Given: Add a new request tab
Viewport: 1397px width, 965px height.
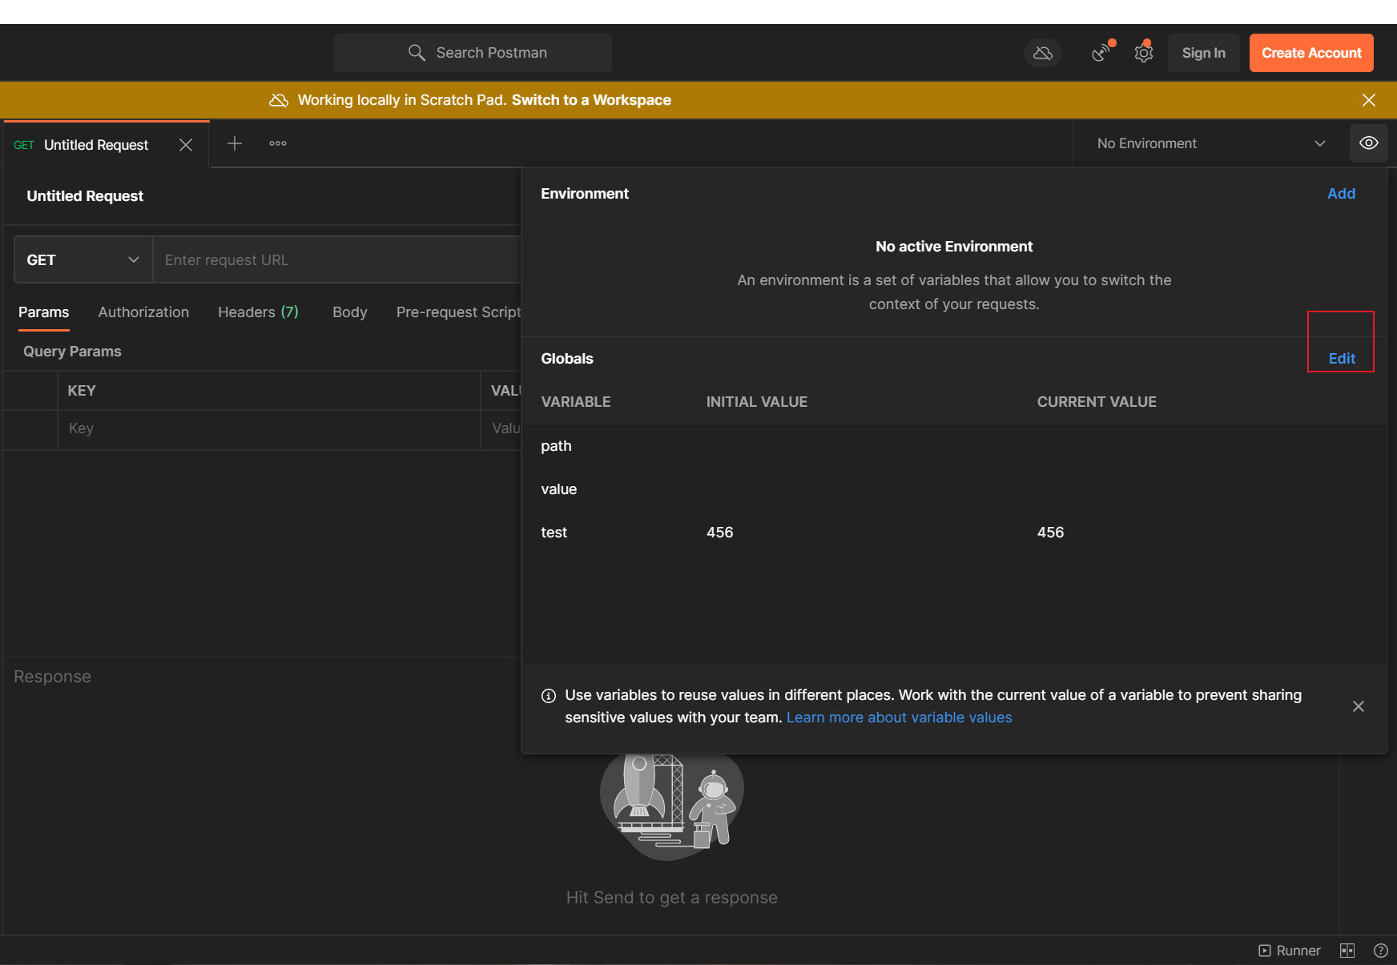Looking at the screenshot, I should tap(235, 143).
